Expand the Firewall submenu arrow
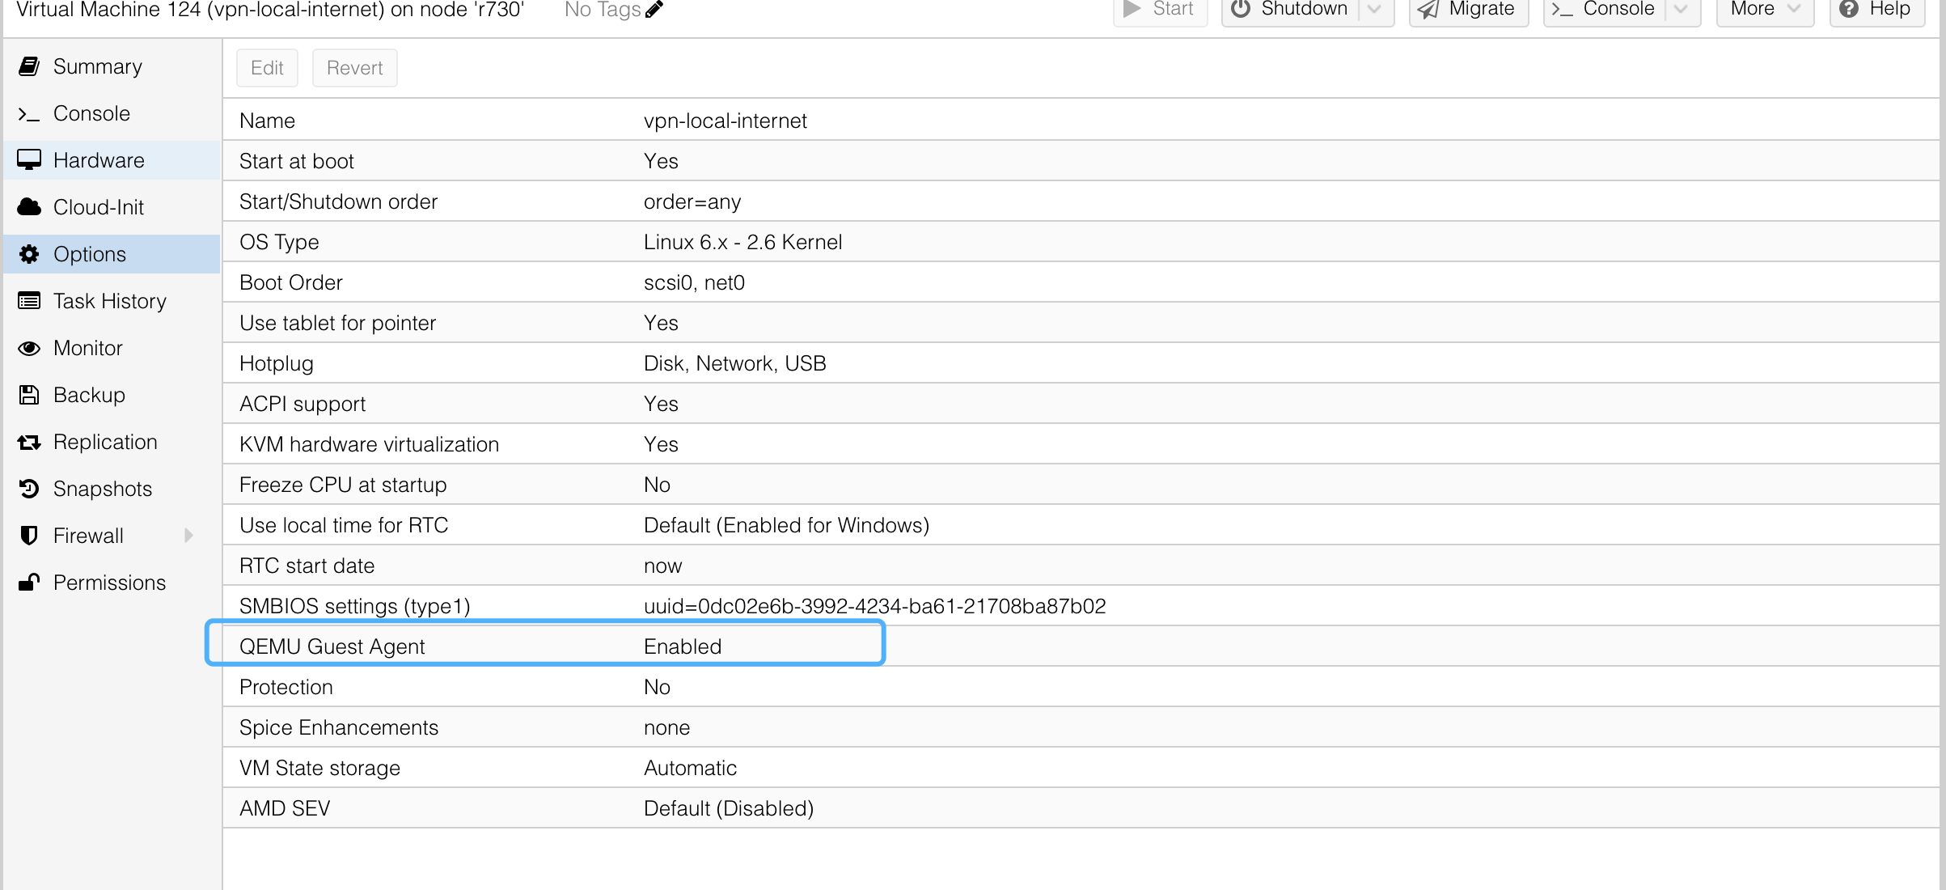1946x890 pixels. (188, 536)
